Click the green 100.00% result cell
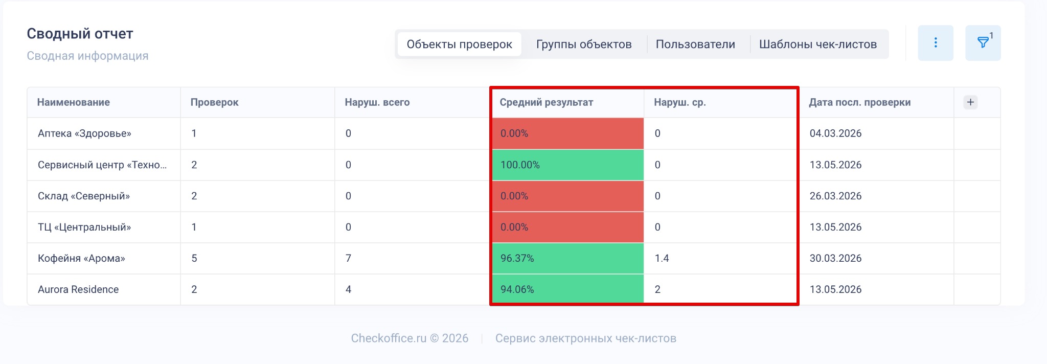This screenshot has height=364, width=1047. click(567, 165)
